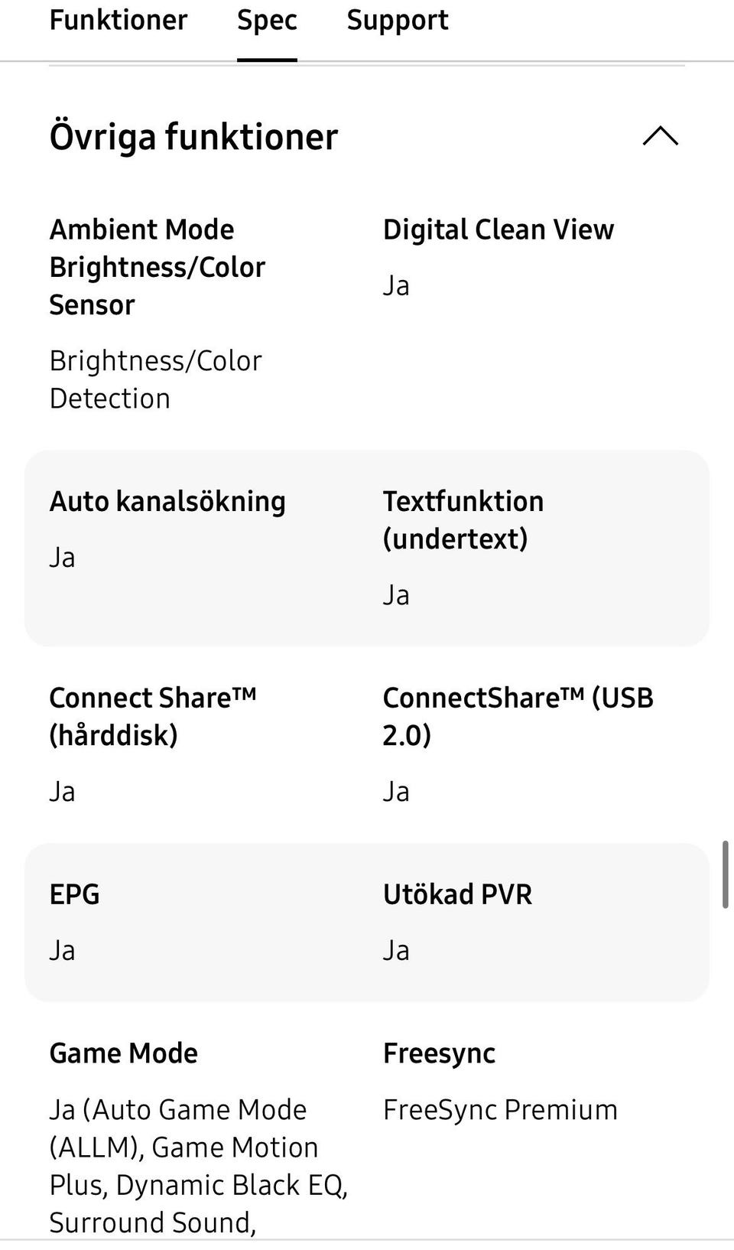Image resolution: width=734 pixels, height=1250 pixels.
Task: Select the EPG spec label
Action: coord(74,894)
